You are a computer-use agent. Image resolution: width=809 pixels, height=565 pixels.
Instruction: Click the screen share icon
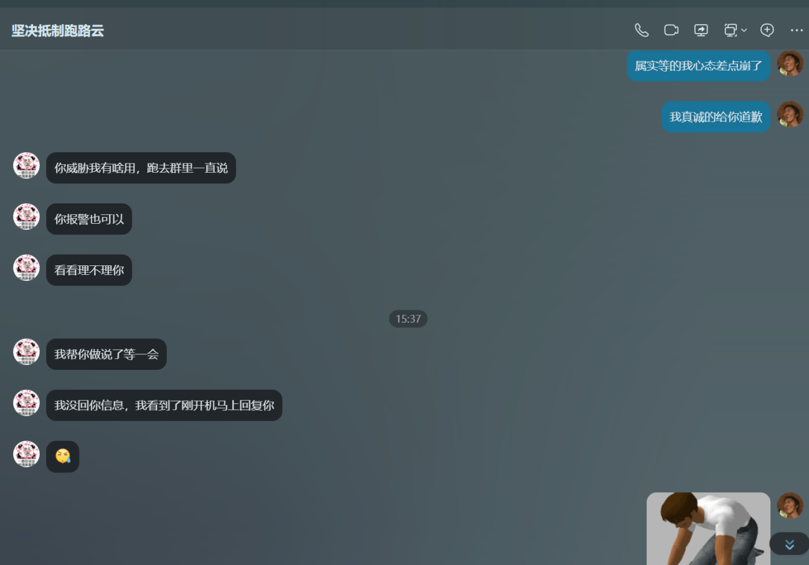point(701,30)
